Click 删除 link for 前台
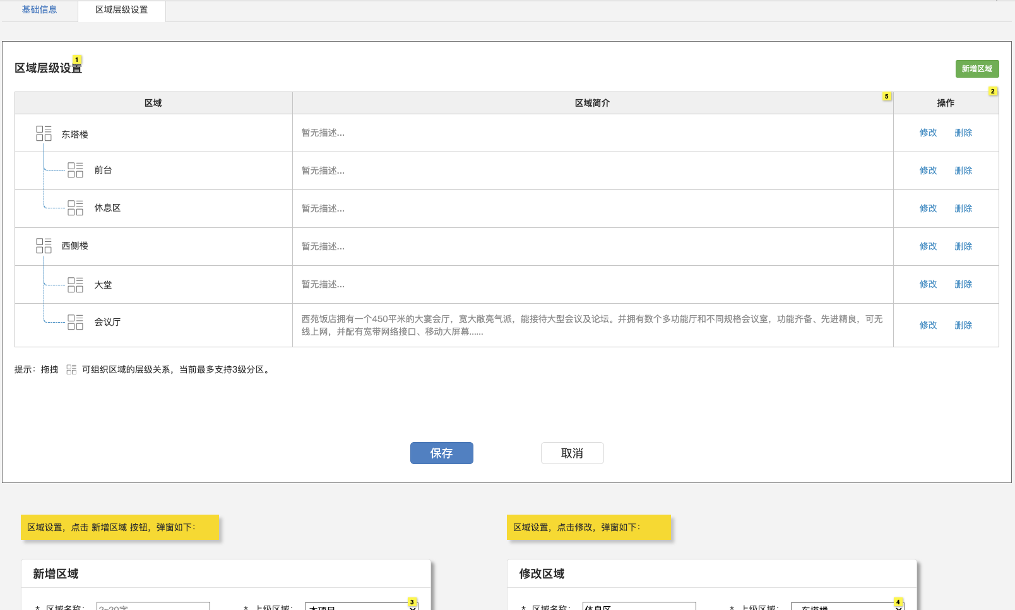This screenshot has height=610, width=1015. coord(963,170)
